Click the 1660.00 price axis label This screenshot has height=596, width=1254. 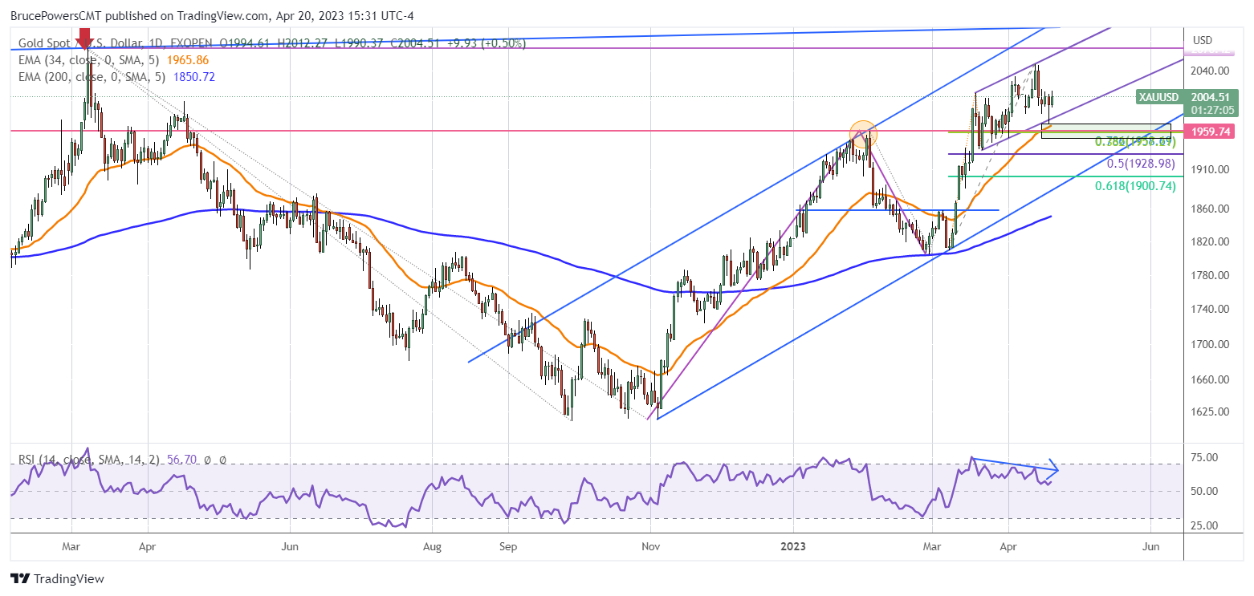pyautogui.click(x=1210, y=379)
